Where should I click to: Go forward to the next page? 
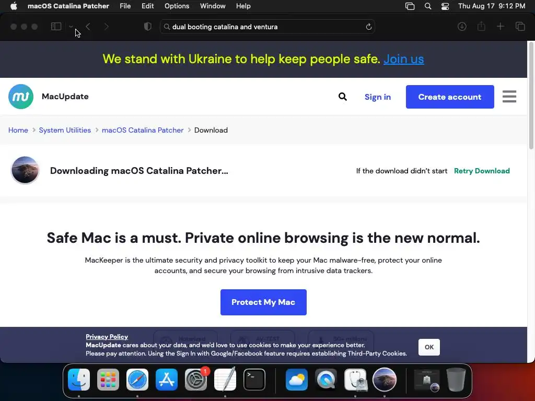click(x=107, y=27)
